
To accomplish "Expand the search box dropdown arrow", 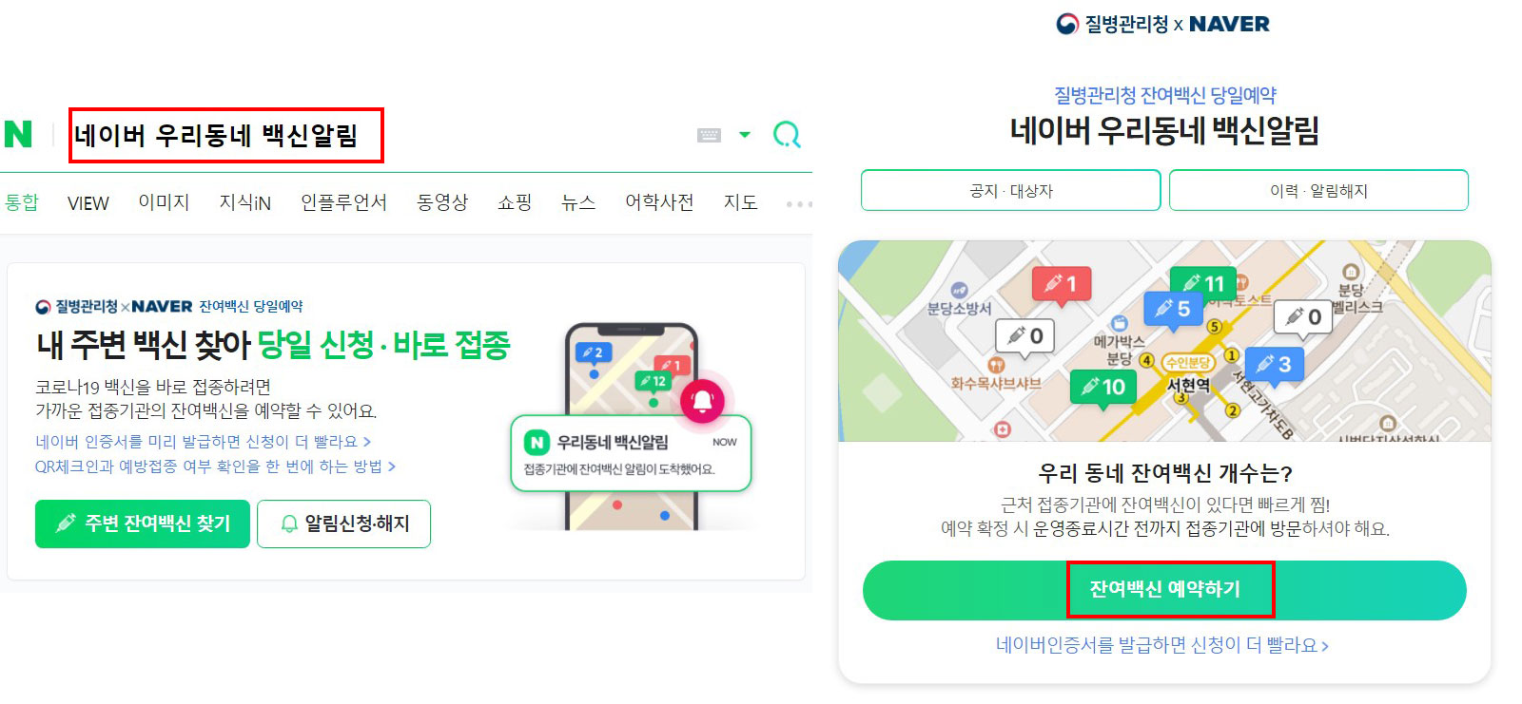I will click(745, 135).
